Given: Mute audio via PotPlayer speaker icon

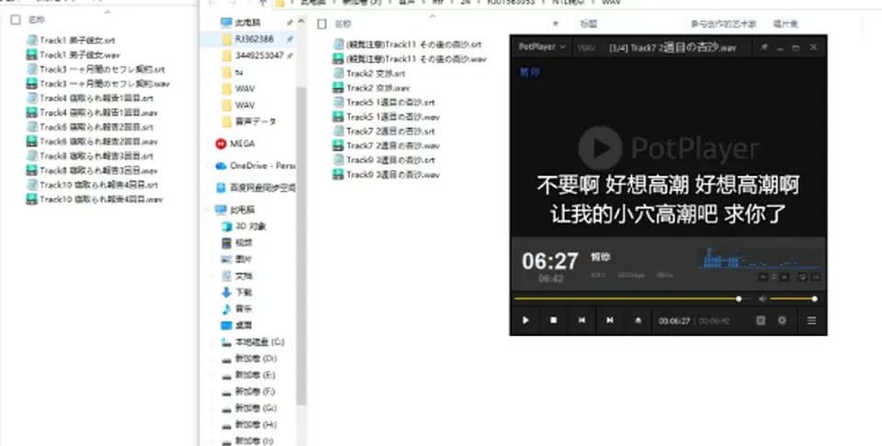Looking at the screenshot, I should 763,299.
